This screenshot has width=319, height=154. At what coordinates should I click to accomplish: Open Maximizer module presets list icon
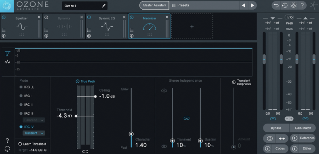132,30
